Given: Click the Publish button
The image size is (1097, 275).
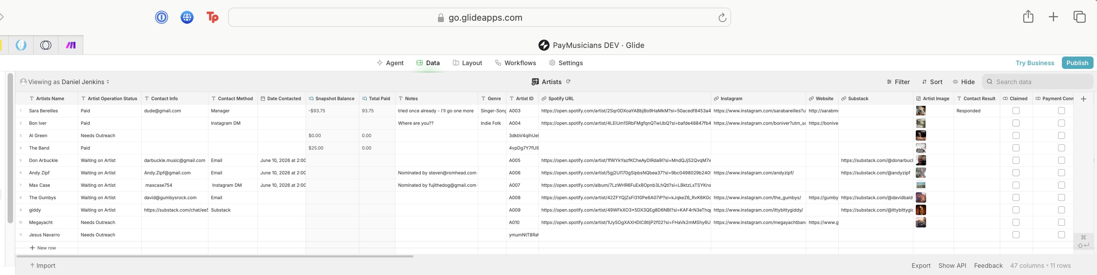Looking at the screenshot, I should click(x=1077, y=63).
